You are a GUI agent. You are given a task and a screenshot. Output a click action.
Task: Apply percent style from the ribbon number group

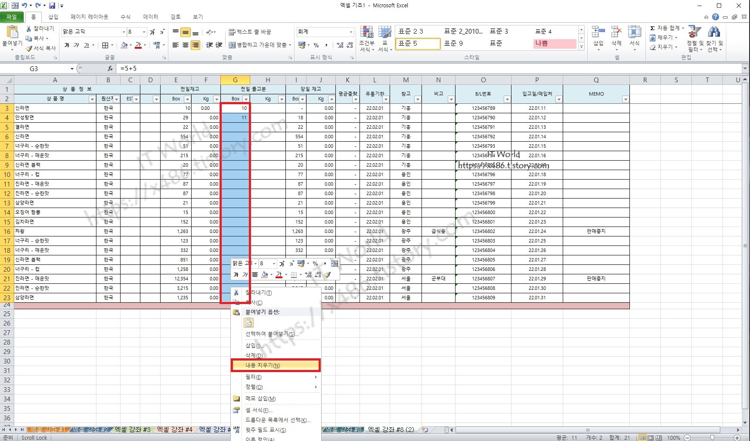coord(316,45)
